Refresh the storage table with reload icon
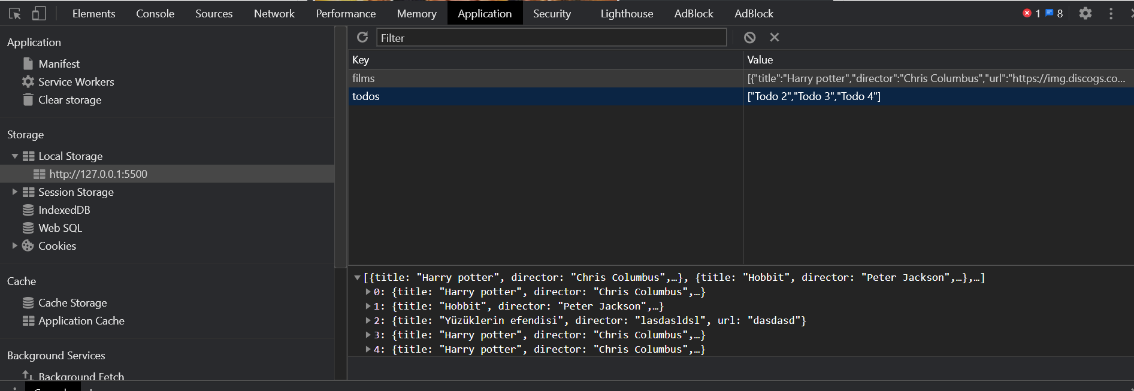The width and height of the screenshot is (1134, 391). click(362, 38)
